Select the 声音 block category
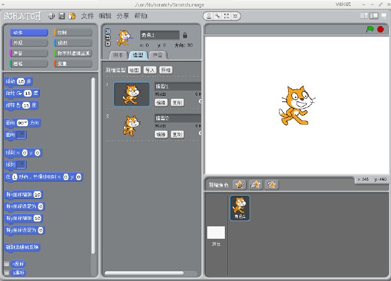Image resolution: width=391 pixels, height=281 pixels. coord(29,53)
